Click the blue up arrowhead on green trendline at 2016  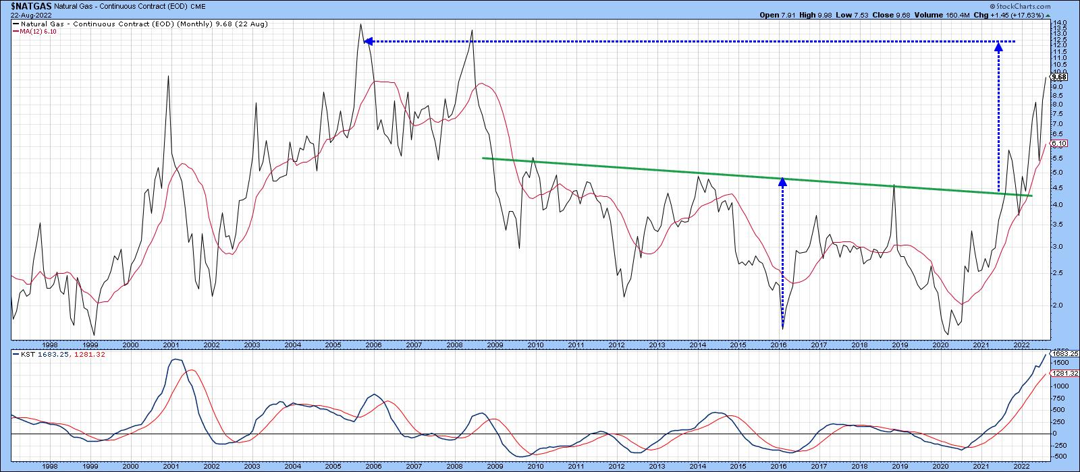(x=782, y=181)
